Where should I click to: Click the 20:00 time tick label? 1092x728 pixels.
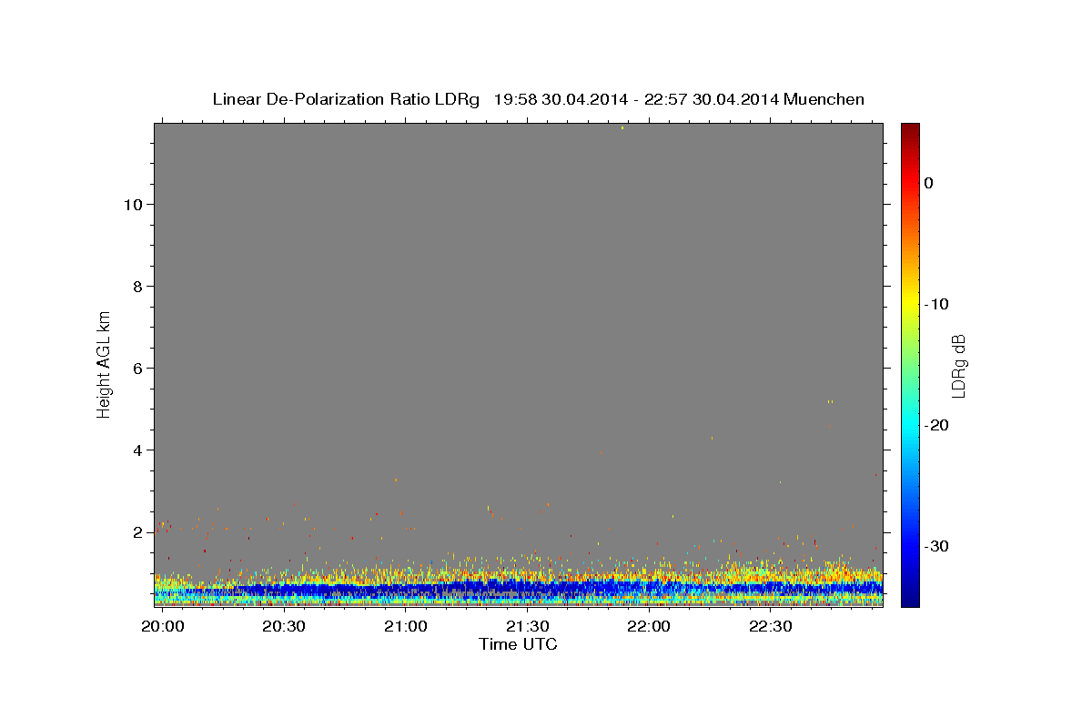click(x=163, y=627)
